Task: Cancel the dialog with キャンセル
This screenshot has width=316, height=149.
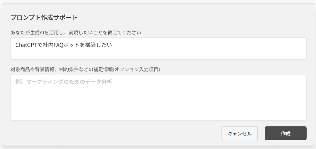Action: (x=240, y=133)
